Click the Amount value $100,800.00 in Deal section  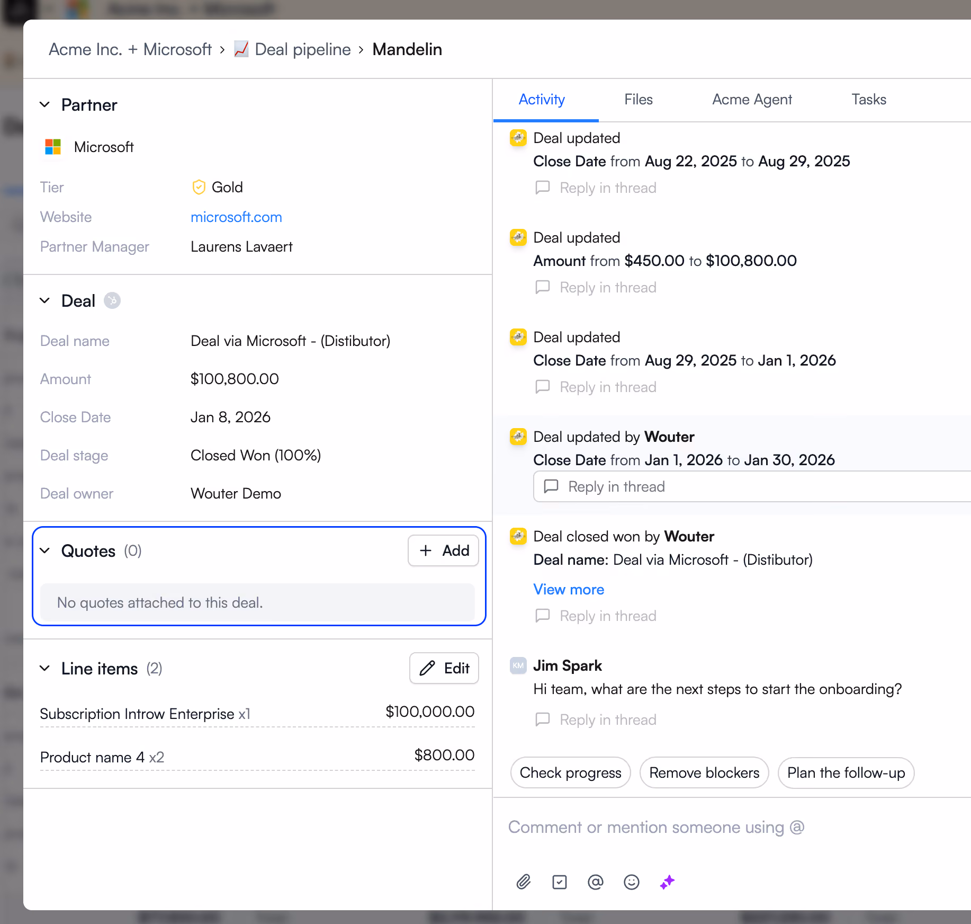point(235,379)
